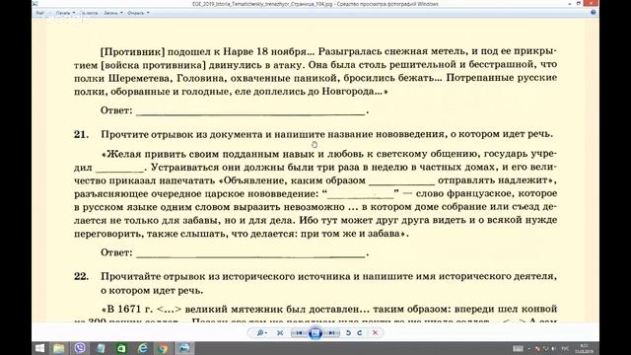Fit image to window (actual size button)

coord(280,333)
